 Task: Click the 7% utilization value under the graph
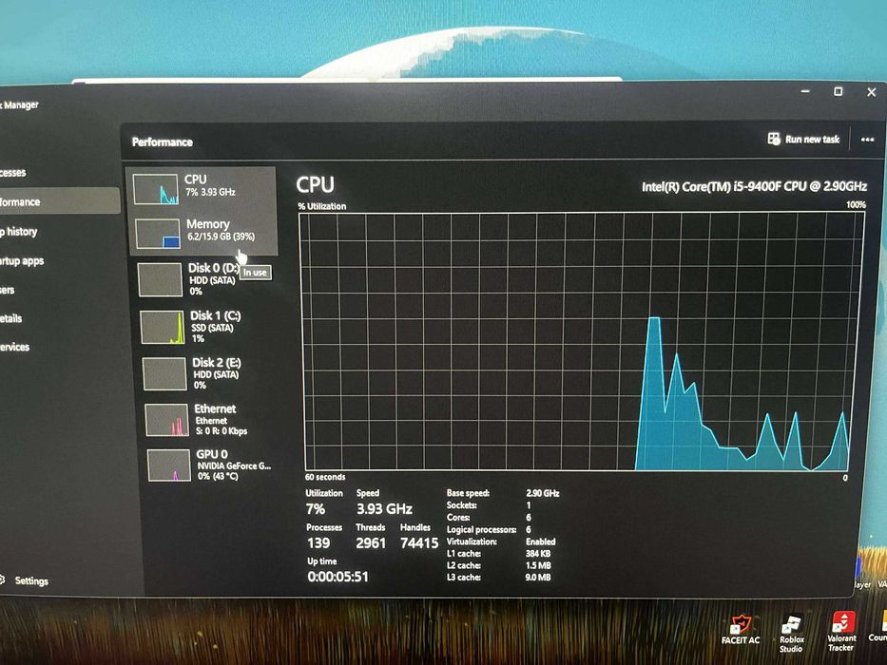[x=316, y=509]
